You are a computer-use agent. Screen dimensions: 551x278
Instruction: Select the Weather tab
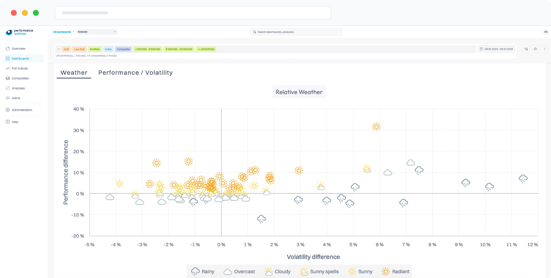click(x=74, y=73)
